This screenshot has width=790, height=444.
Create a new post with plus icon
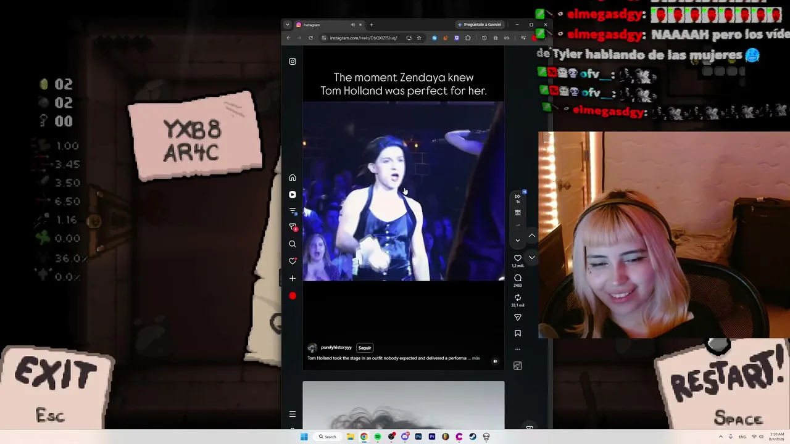tap(293, 278)
